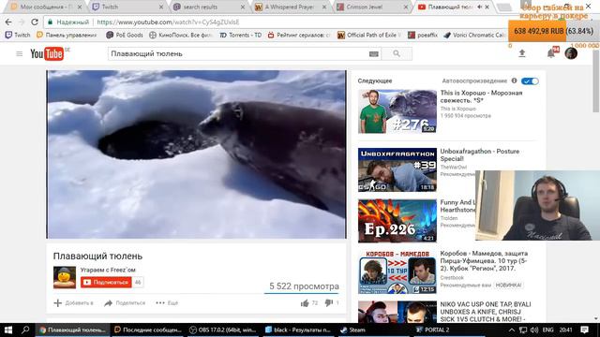Open Коробов - Мамедов chess video thumbnail
This screenshot has height=337, width=600.
pyautogui.click(x=397, y=272)
